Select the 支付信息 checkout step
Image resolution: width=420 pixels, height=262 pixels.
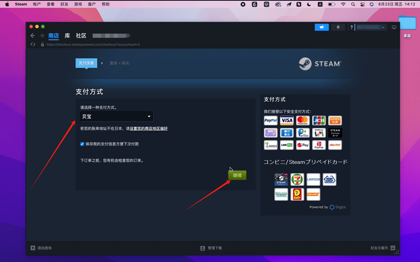pyautogui.click(x=86, y=63)
